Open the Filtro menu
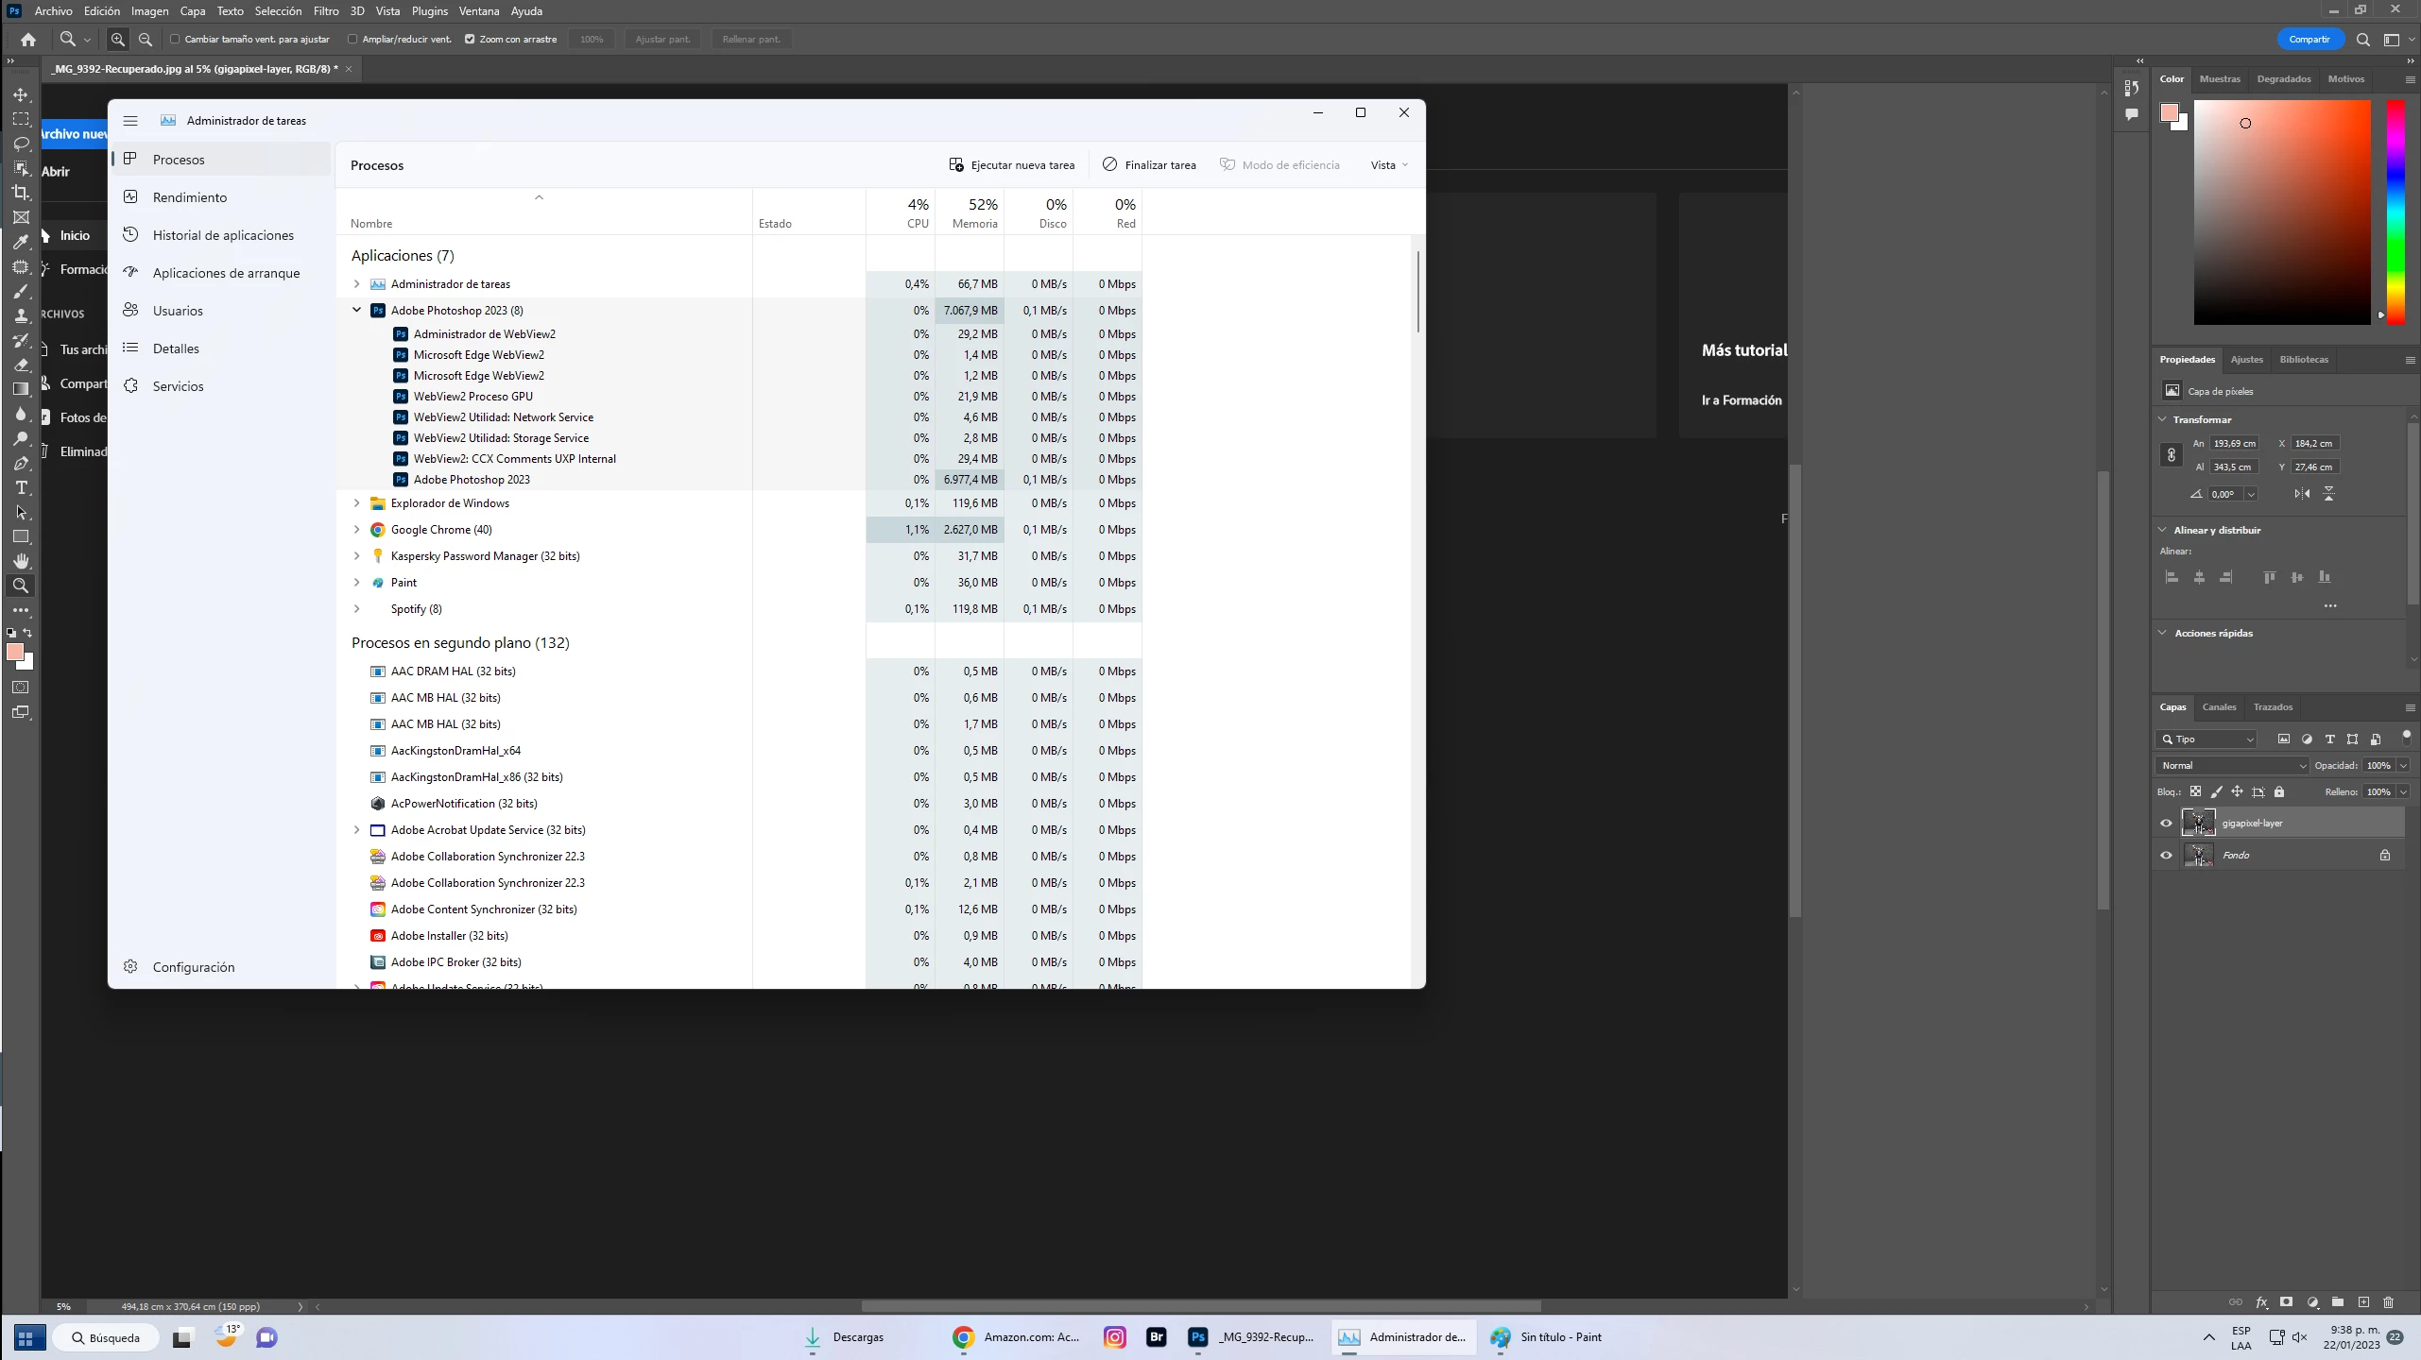 [x=326, y=11]
